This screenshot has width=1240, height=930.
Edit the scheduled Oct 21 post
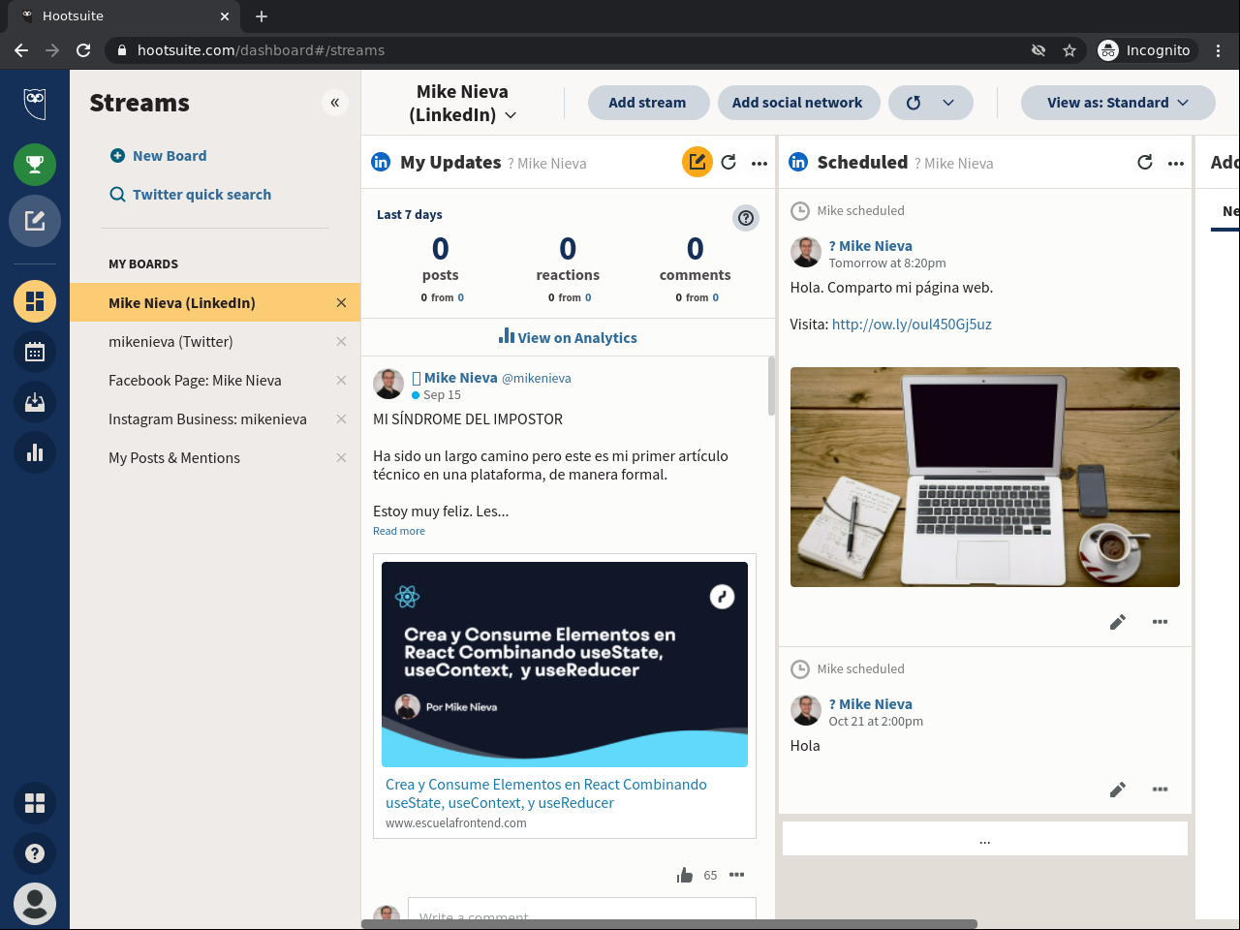(1118, 790)
